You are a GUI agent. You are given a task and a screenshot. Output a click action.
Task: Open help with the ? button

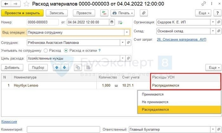[218, 13]
